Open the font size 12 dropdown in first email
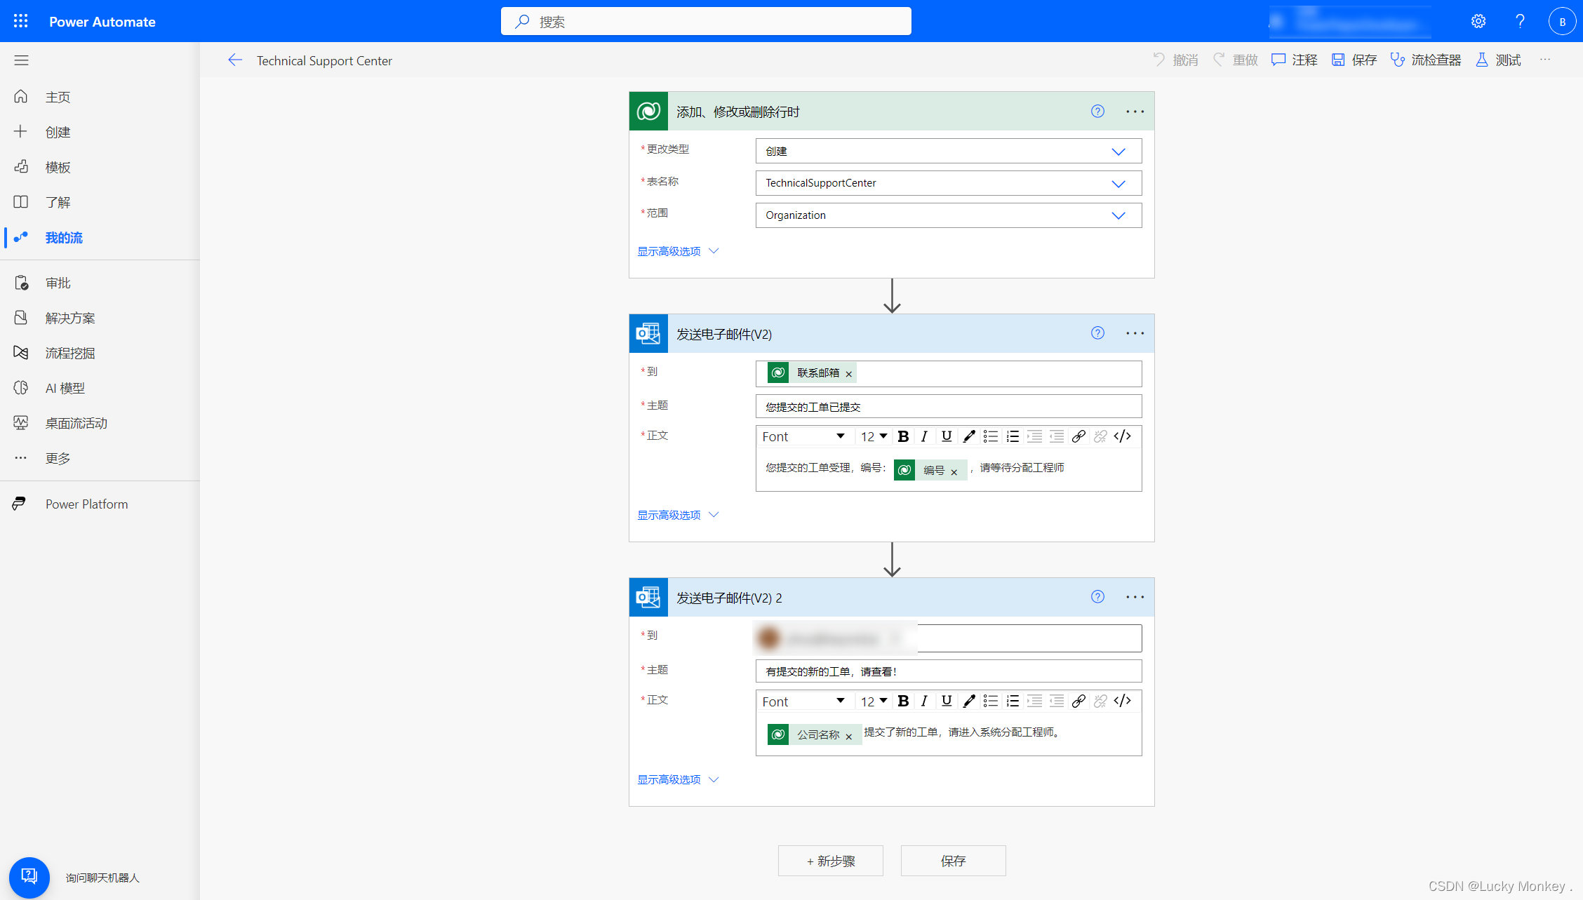This screenshot has width=1583, height=900. tap(874, 436)
